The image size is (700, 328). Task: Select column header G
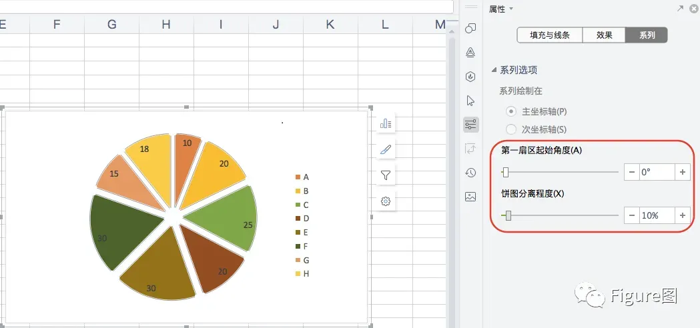pos(111,25)
